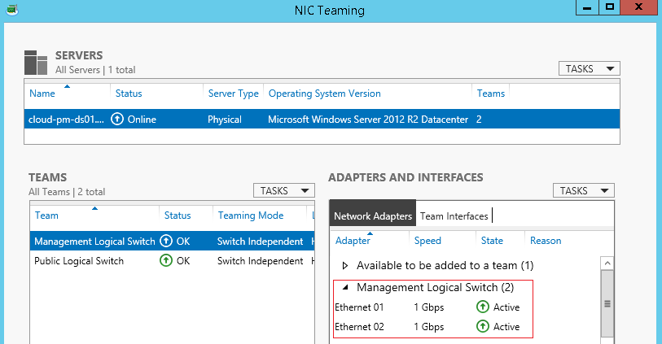Open the Servers TASKS dropdown

click(x=590, y=68)
